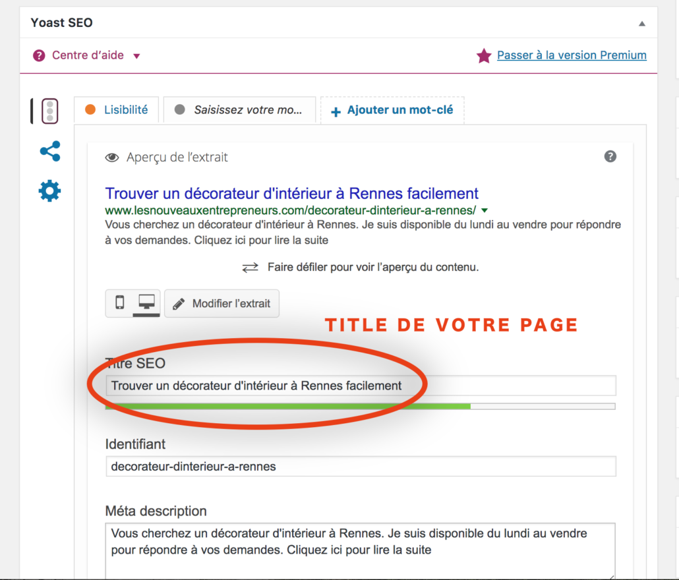679x580 pixels.
Task: Click Ajouter un mot-clé tab
Action: pyautogui.click(x=392, y=110)
